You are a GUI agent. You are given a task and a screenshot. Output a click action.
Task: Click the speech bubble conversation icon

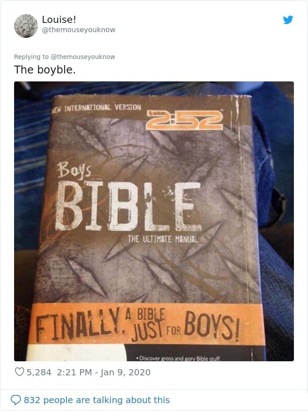coord(16,400)
